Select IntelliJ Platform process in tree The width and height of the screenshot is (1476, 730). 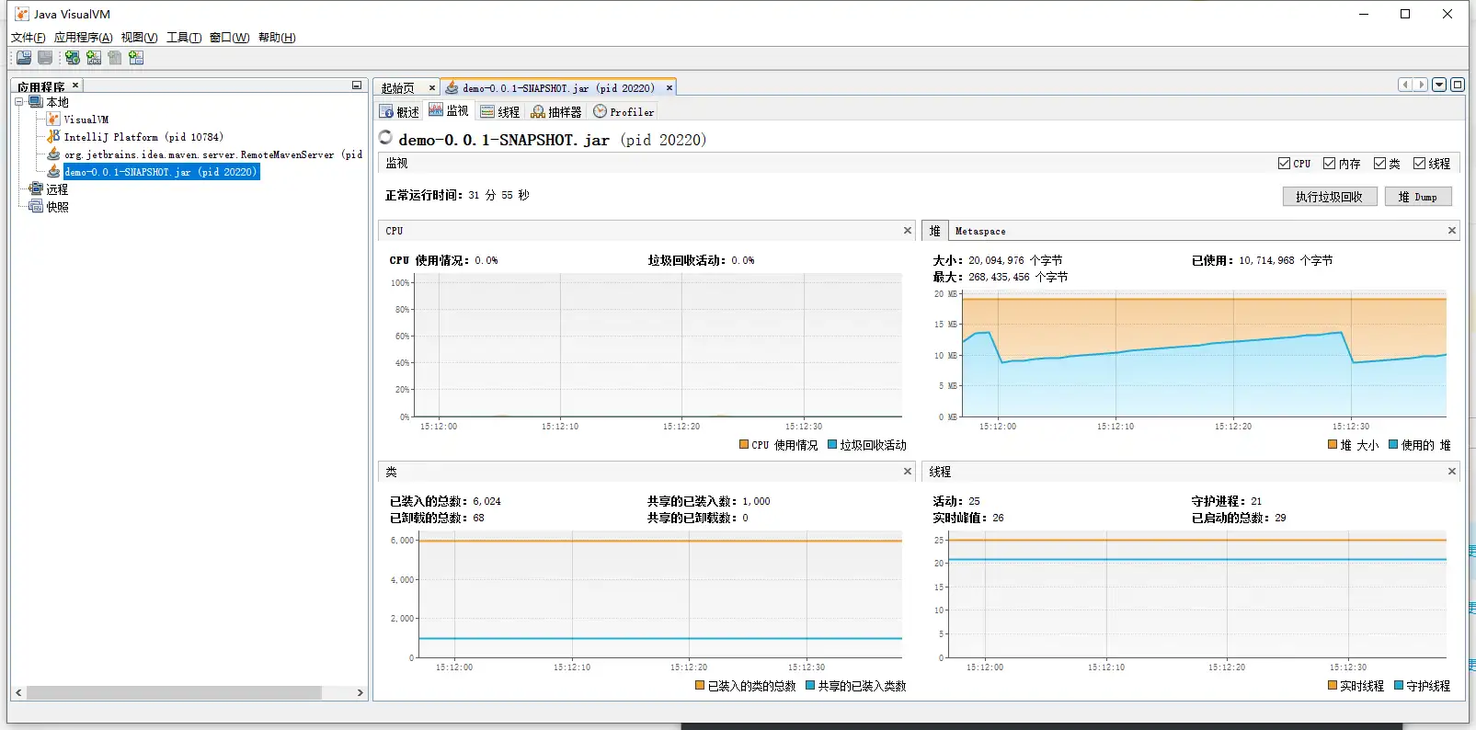(x=143, y=137)
